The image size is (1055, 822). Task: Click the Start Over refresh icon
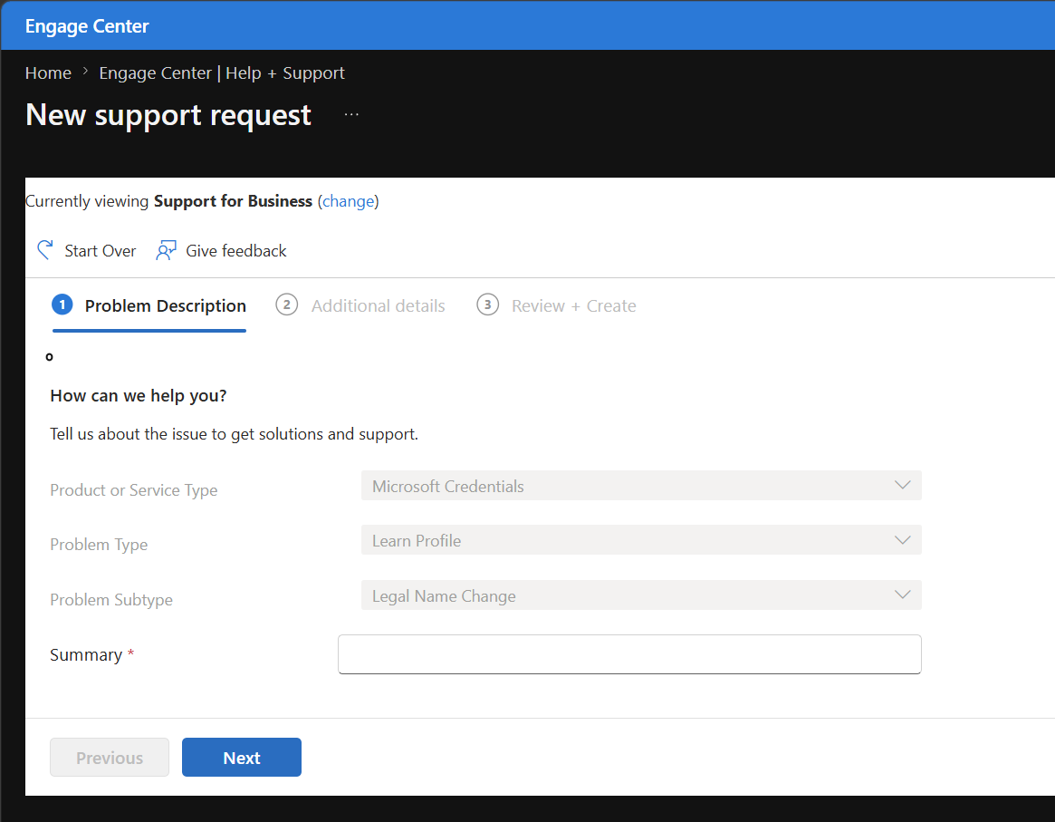tap(45, 250)
